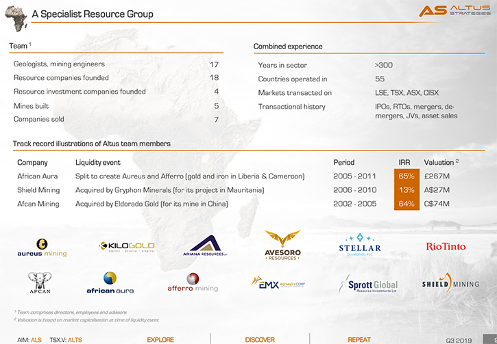Click the ALS ticker in the footer

36,340
